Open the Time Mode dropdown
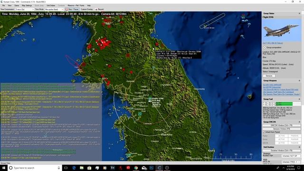 (x=54, y=9)
